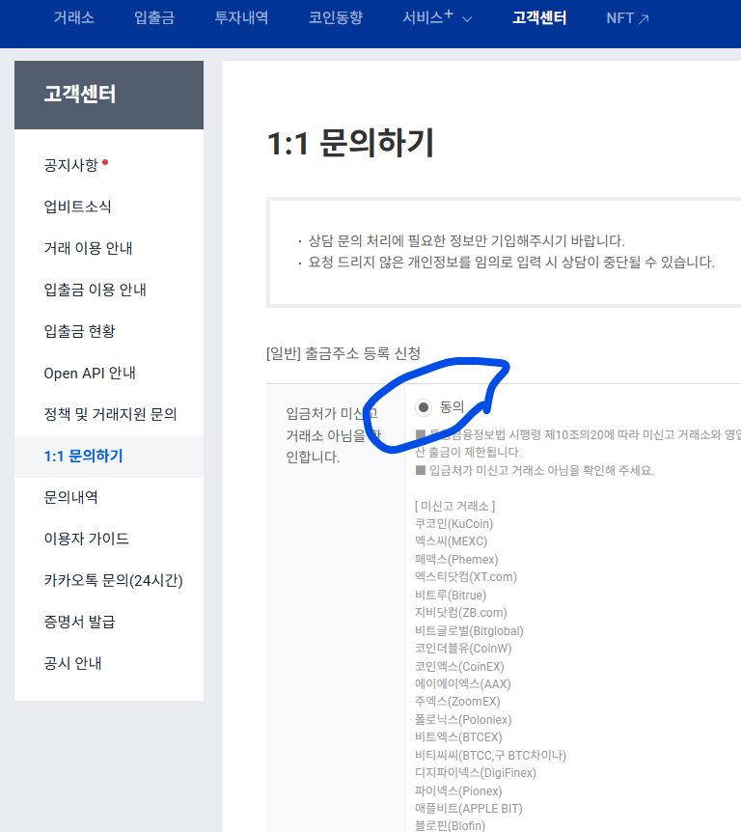Select 코인동향 in the top bar

pyautogui.click(x=336, y=18)
